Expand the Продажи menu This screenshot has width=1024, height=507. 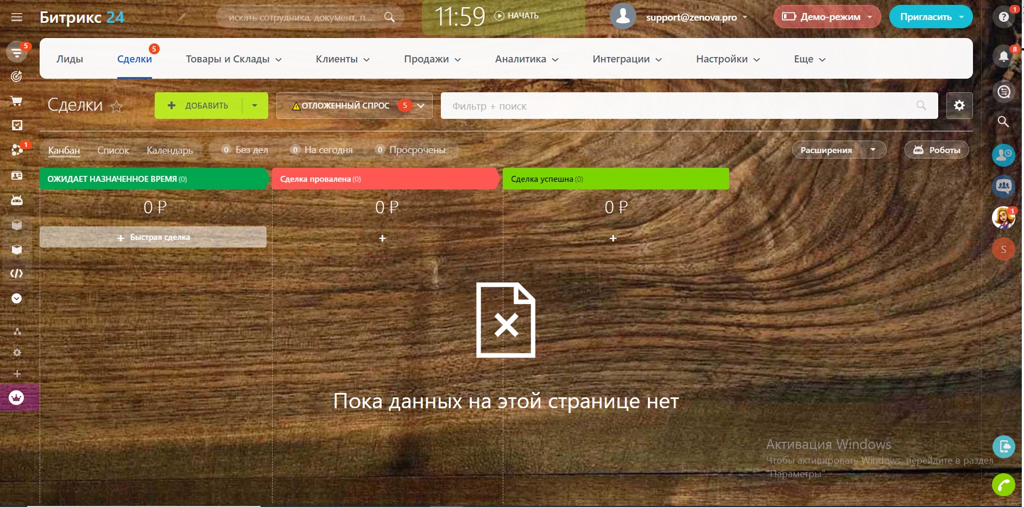coord(432,59)
